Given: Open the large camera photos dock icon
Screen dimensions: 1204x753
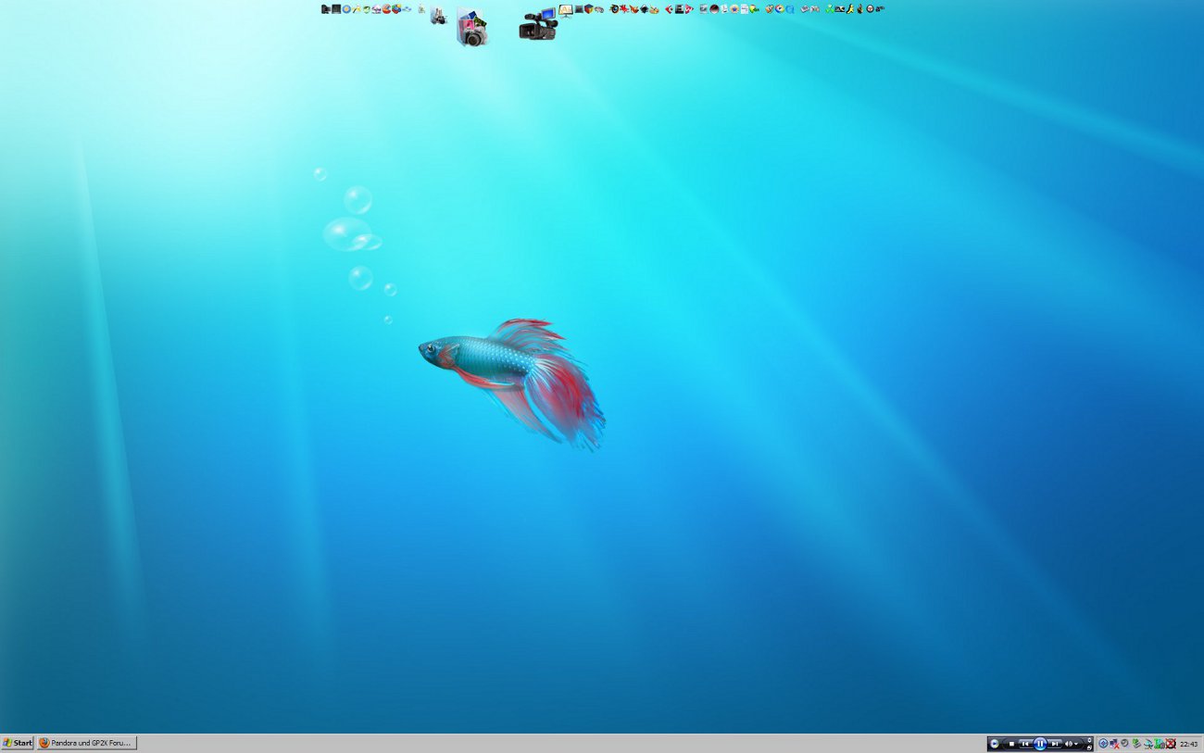Looking at the screenshot, I should click(471, 28).
